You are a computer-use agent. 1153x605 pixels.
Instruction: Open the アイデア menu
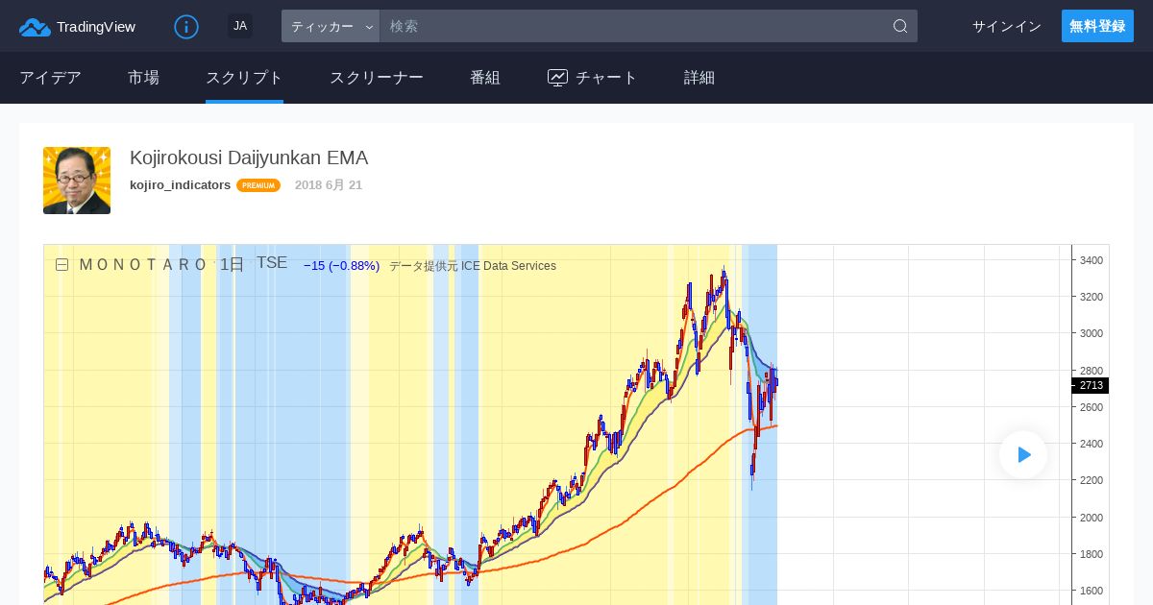[50, 78]
